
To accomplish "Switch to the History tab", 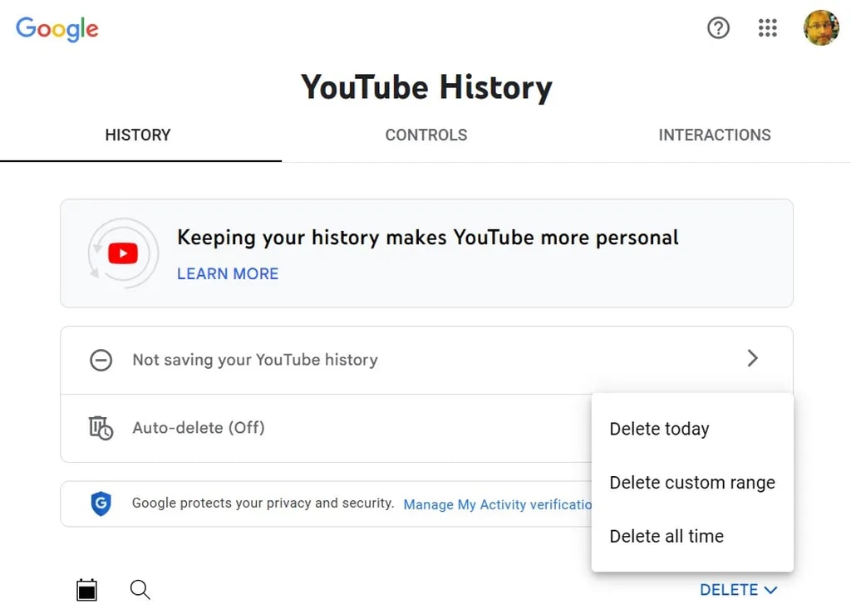I will pos(138,135).
